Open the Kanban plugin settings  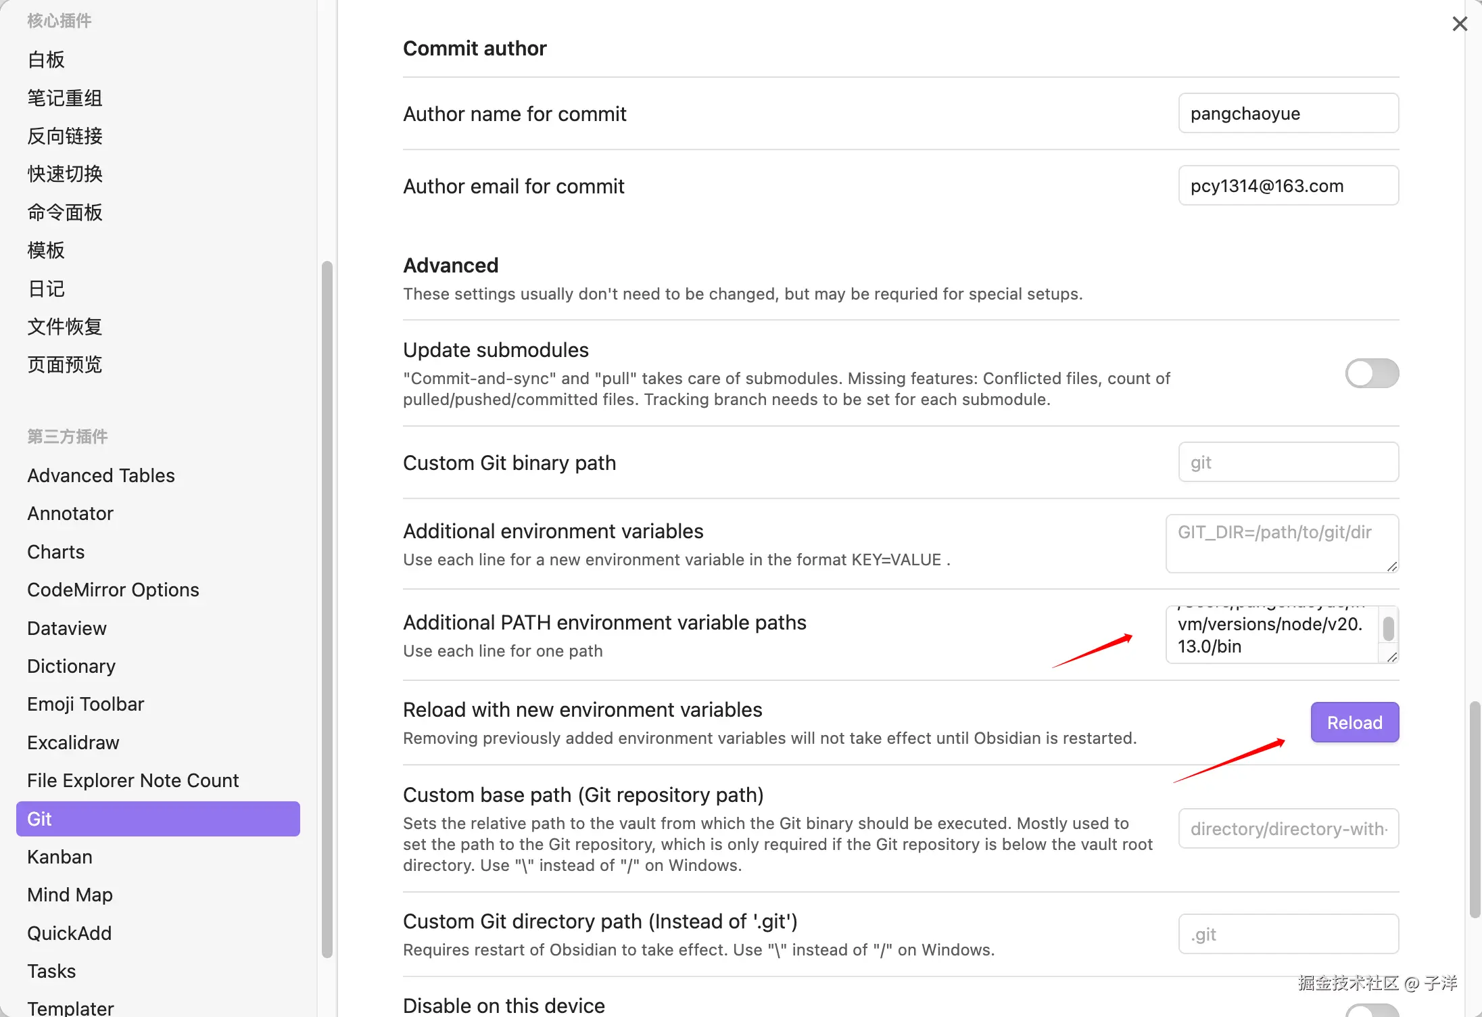click(x=59, y=857)
